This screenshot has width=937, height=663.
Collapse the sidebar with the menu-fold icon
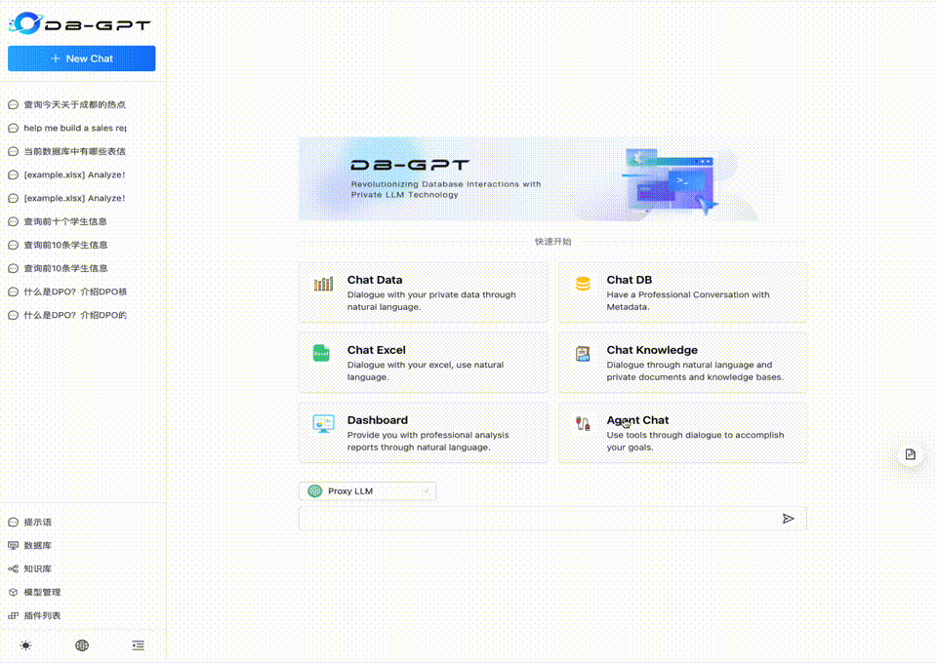click(138, 645)
